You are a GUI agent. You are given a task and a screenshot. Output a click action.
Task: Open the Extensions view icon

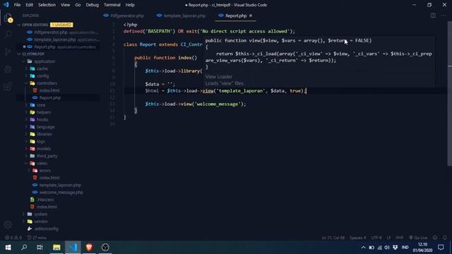8,86
